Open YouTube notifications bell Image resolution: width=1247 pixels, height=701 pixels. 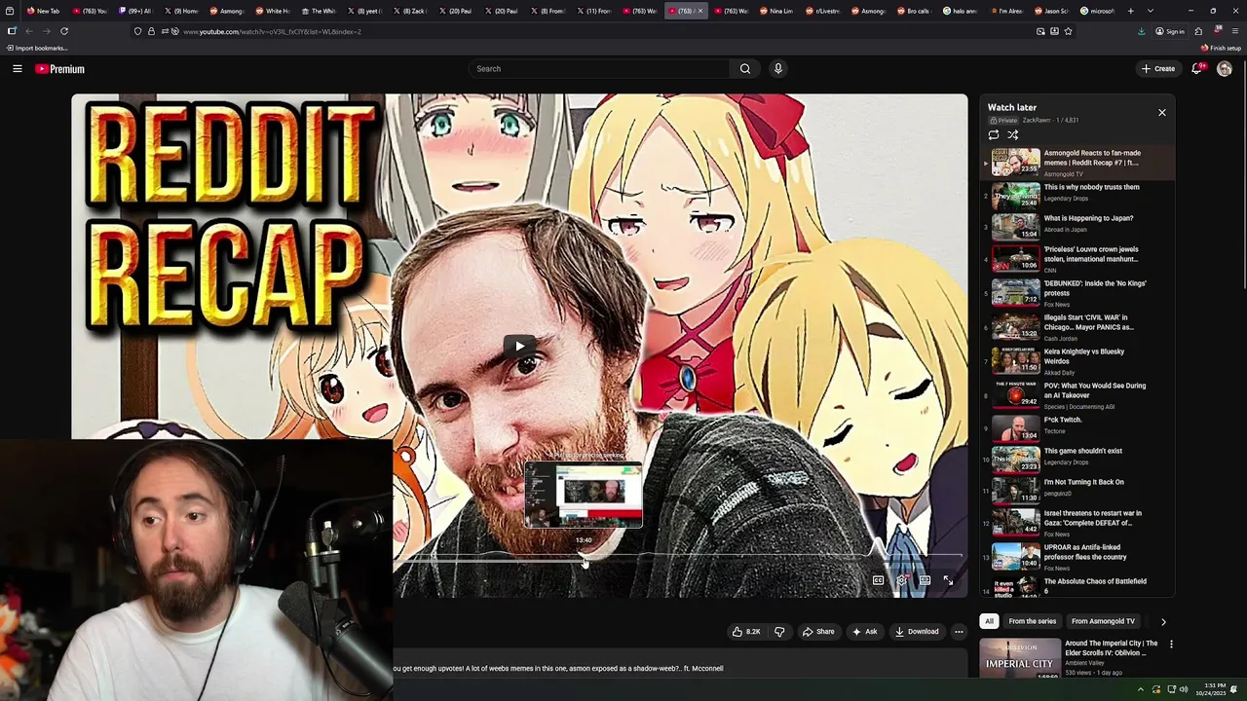coord(1197,69)
